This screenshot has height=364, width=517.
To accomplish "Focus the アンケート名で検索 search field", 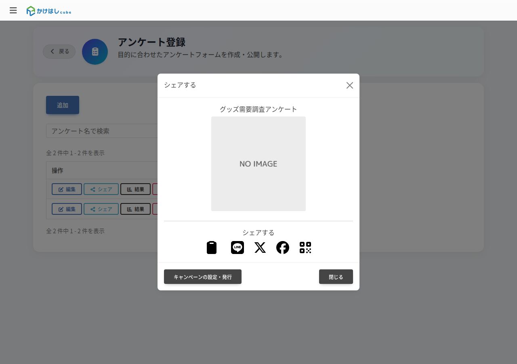I will click(102, 131).
